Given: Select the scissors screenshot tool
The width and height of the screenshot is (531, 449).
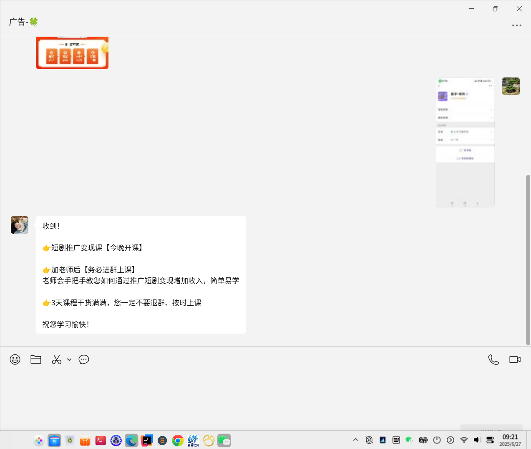Looking at the screenshot, I should 57,359.
